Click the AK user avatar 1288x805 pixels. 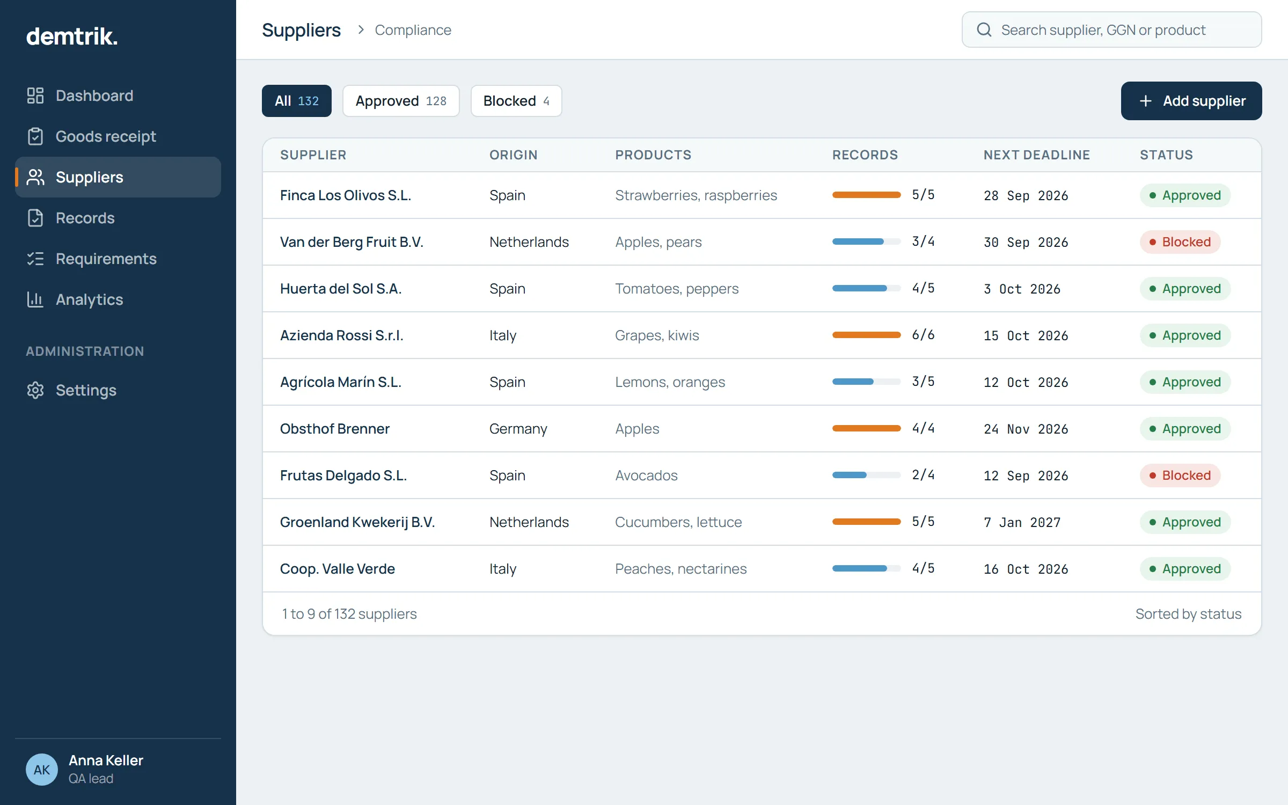pyautogui.click(x=42, y=770)
